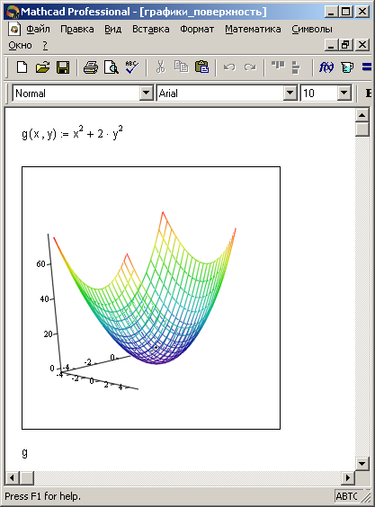Minimize the inner document window
375x507 pixels.
pyautogui.click(x=330, y=45)
